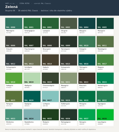Image resolution: width=119 pixels, height=132 pixels.
Task: Click the hex code under Signalgrün
Action: pyautogui.click(x=100, y=106)
